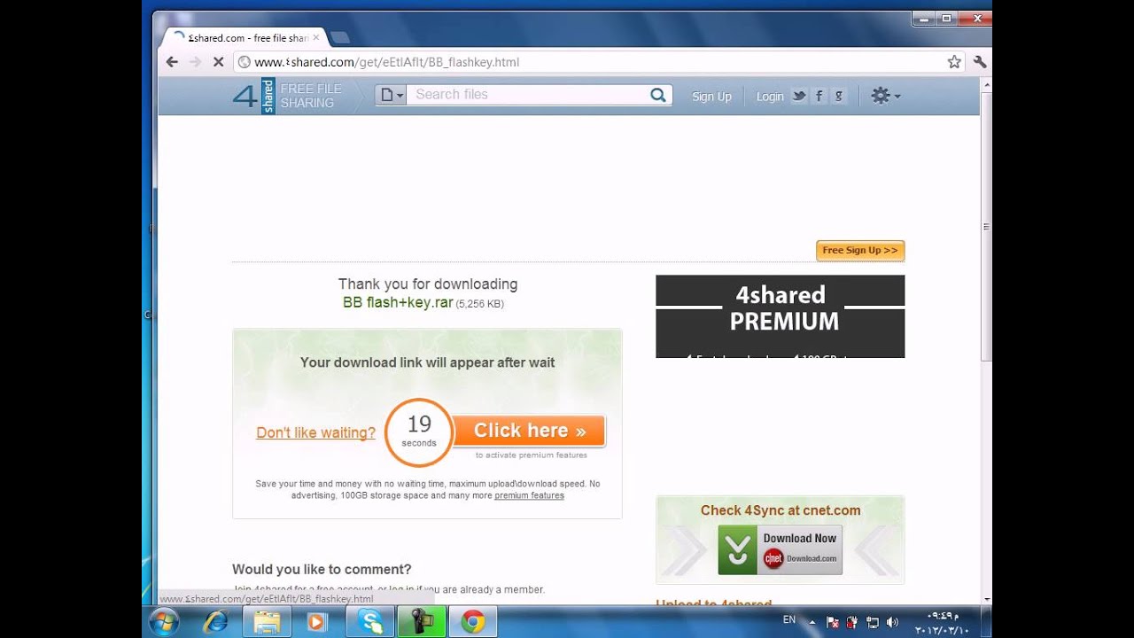Log in with Google icon
This screenshot has height=638, width=1134.
tap(839, 96)
